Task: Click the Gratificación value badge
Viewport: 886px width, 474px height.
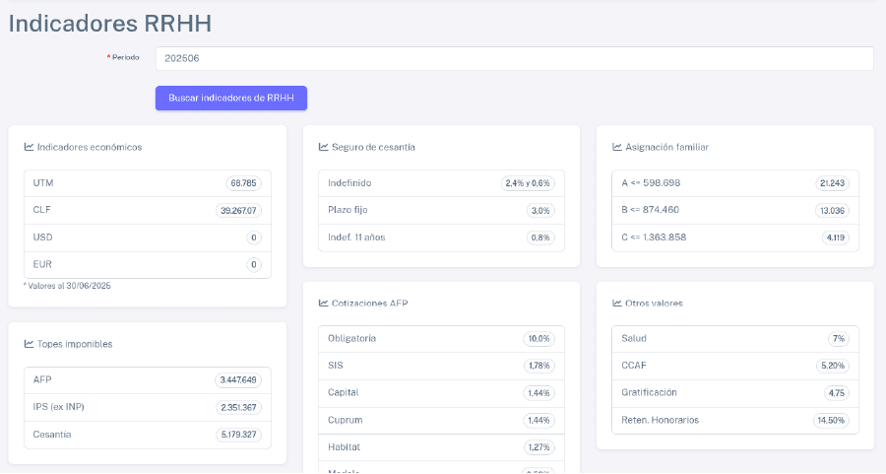Action: pyautogui.click(x=836, y=393)
